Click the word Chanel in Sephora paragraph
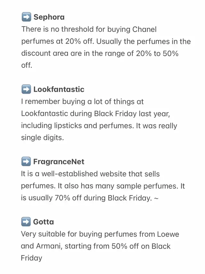205x274 pixels. [144, 30]
